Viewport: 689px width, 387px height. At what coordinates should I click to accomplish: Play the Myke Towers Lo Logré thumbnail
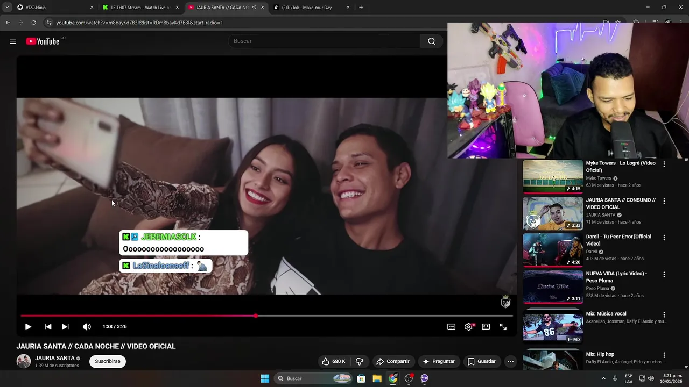[x=553, y=176]
